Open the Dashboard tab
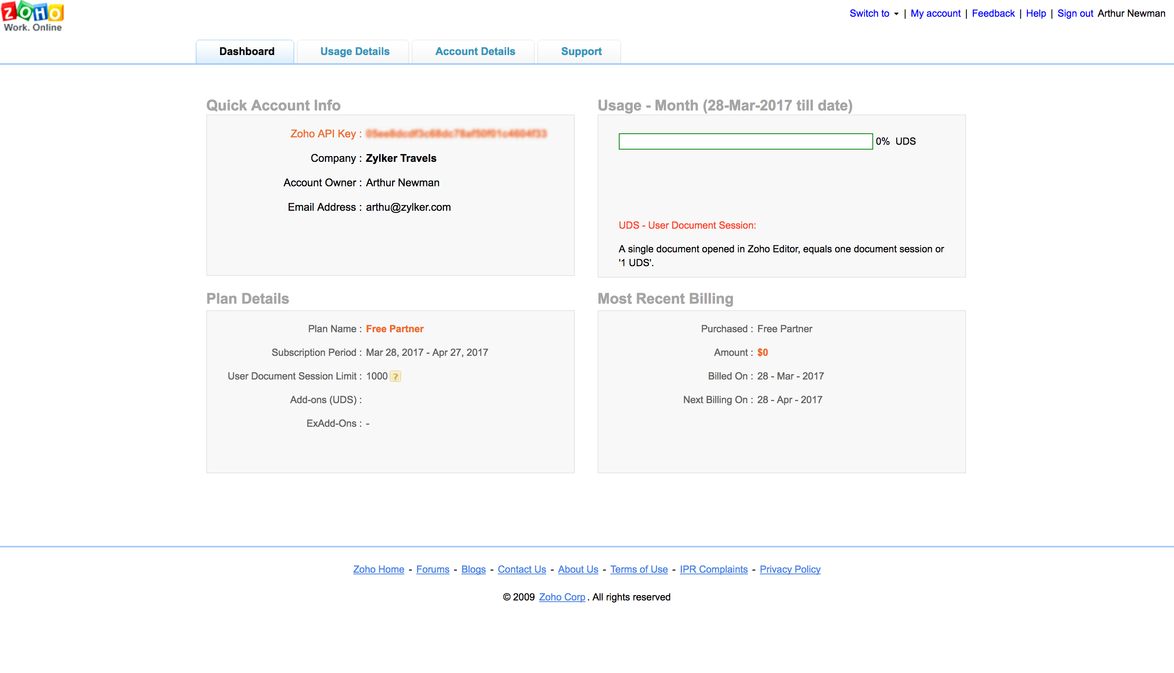Viewport: 1174px width, 673px height. (246, 51)
